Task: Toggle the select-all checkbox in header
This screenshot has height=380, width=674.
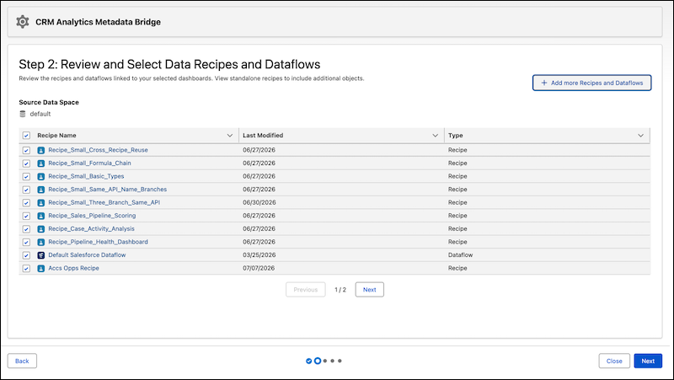Action: [26, 136]
